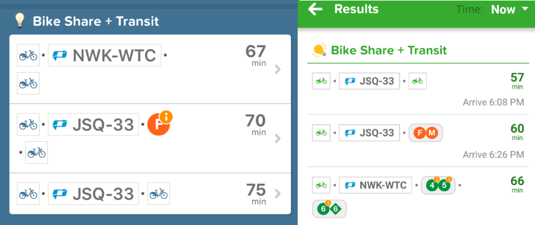
Task: Expand the 67 min route chevron
Action: click(278, 69)
